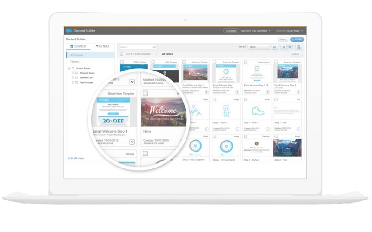The image size is (372, 232).
Task: Click the Create button
Action: [297, 39]
